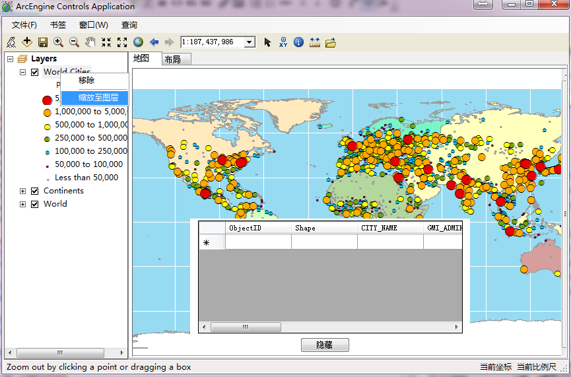The image size is (571, 377).
Task: Collapse the Layers root node
Action: [x=10, y=59]
